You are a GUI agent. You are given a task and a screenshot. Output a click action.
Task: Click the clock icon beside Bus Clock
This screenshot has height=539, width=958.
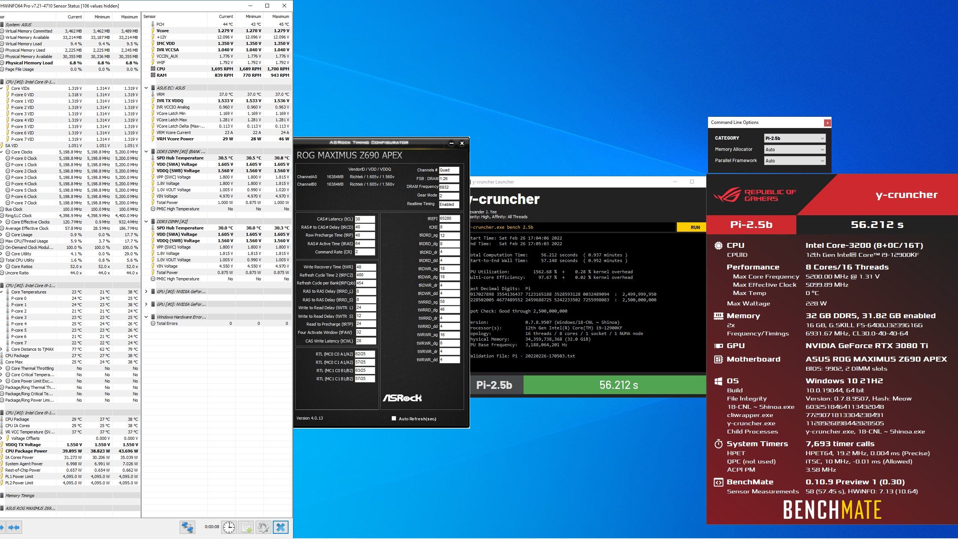[x=2, y=209]
